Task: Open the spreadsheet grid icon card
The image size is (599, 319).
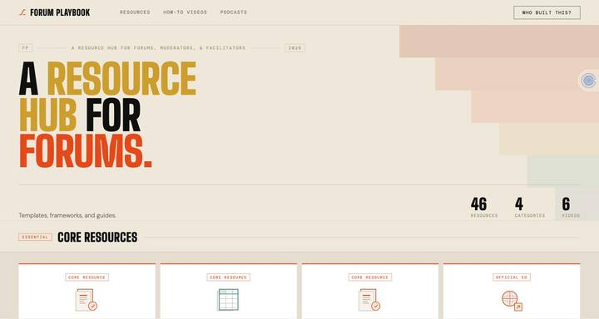Action: (228, 300)
